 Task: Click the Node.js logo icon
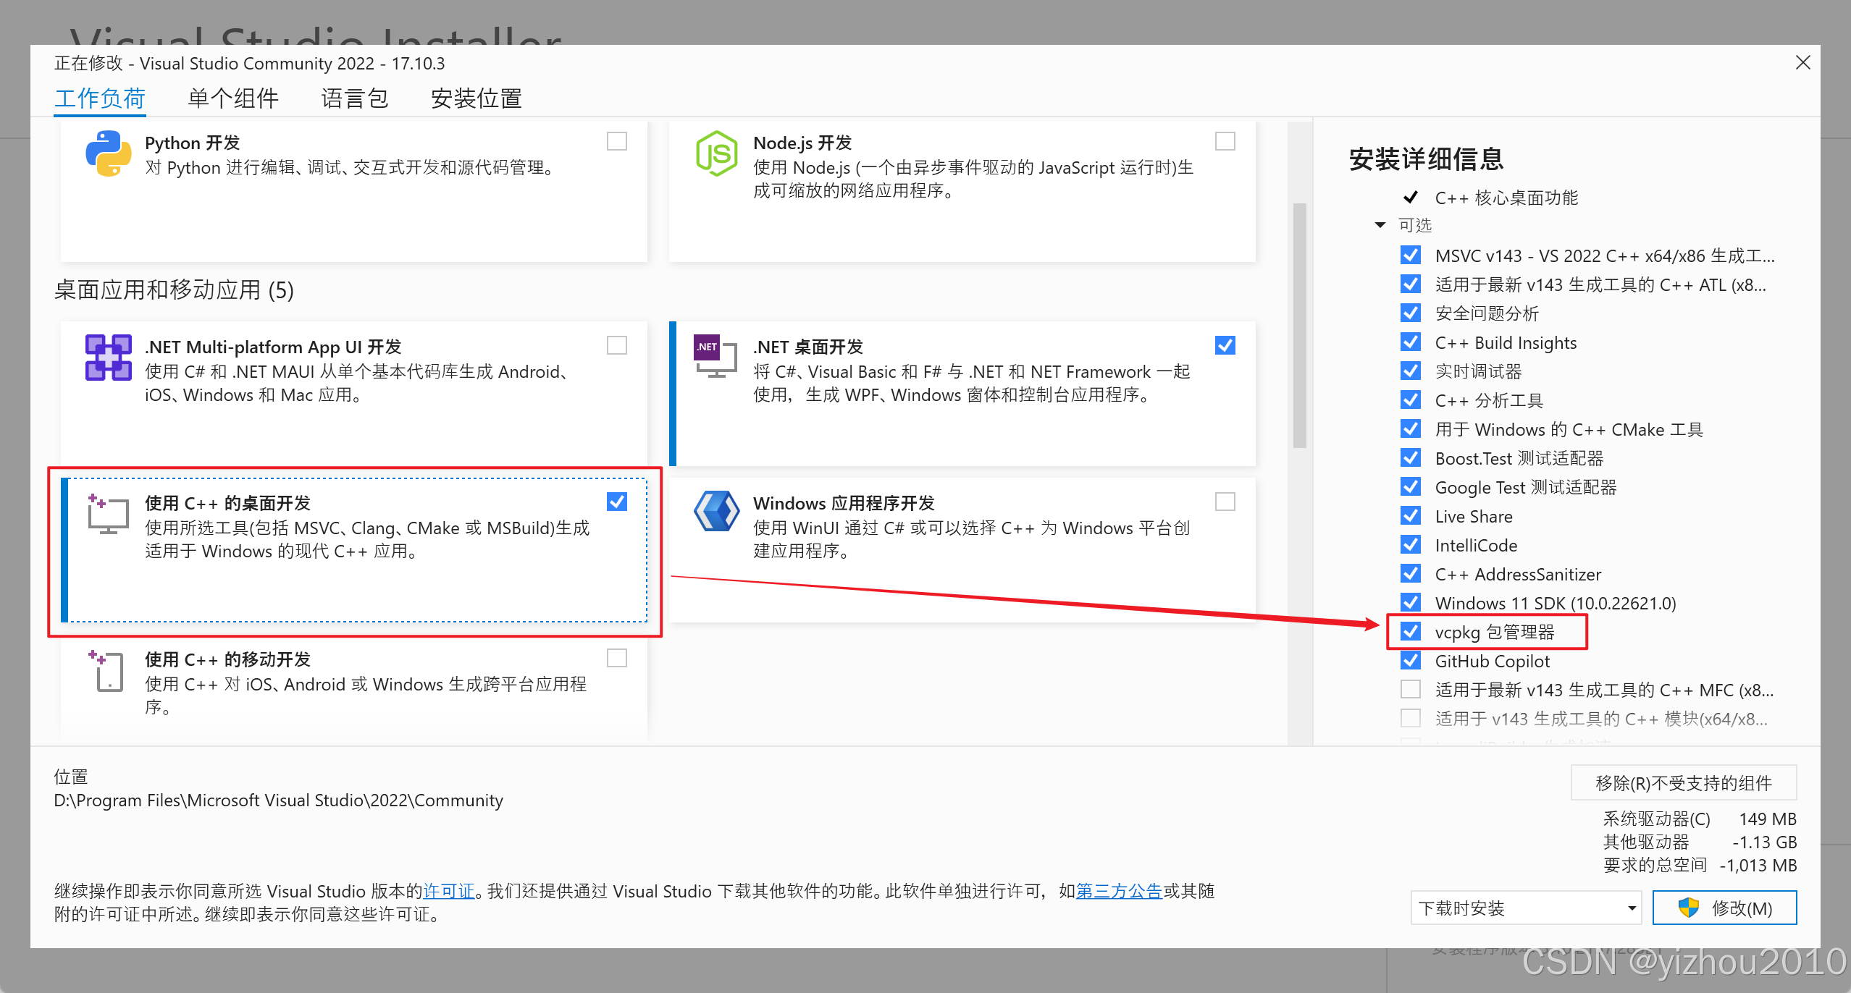click(x=716, y=153)
